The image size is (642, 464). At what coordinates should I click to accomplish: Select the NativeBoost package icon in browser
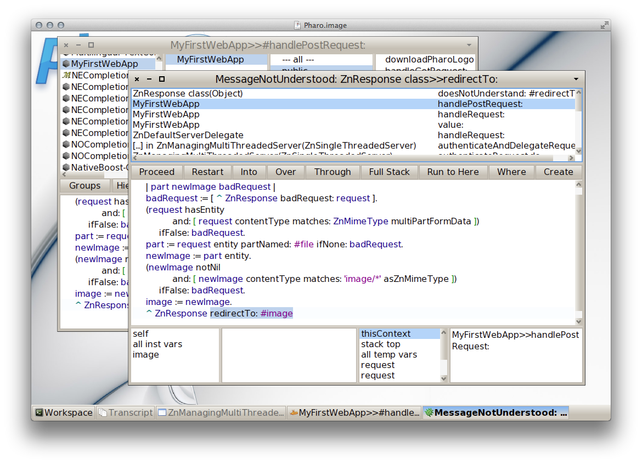(66, 167)
